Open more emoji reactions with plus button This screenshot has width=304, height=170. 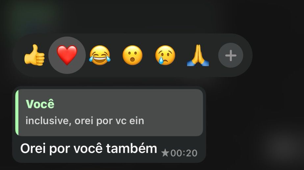click(x=231, y=55)
